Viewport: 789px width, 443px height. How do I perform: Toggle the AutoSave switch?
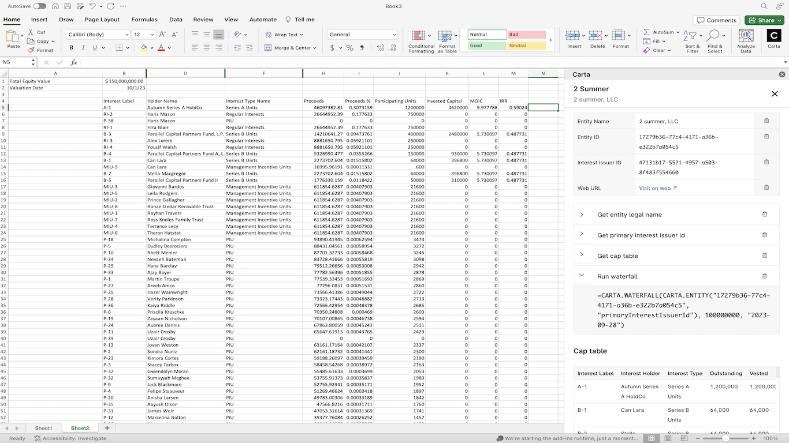pos(40,6)
